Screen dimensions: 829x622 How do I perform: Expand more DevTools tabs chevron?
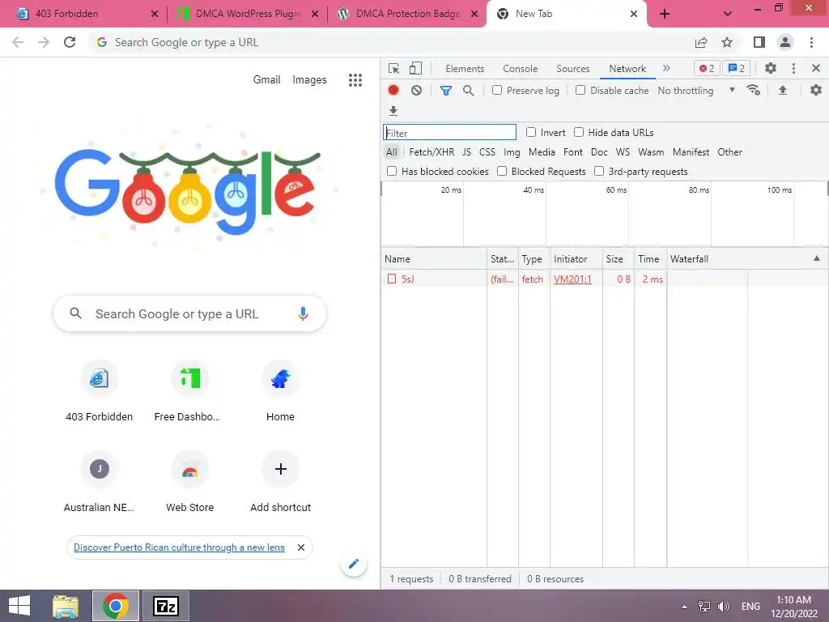[x=667, y=68]
